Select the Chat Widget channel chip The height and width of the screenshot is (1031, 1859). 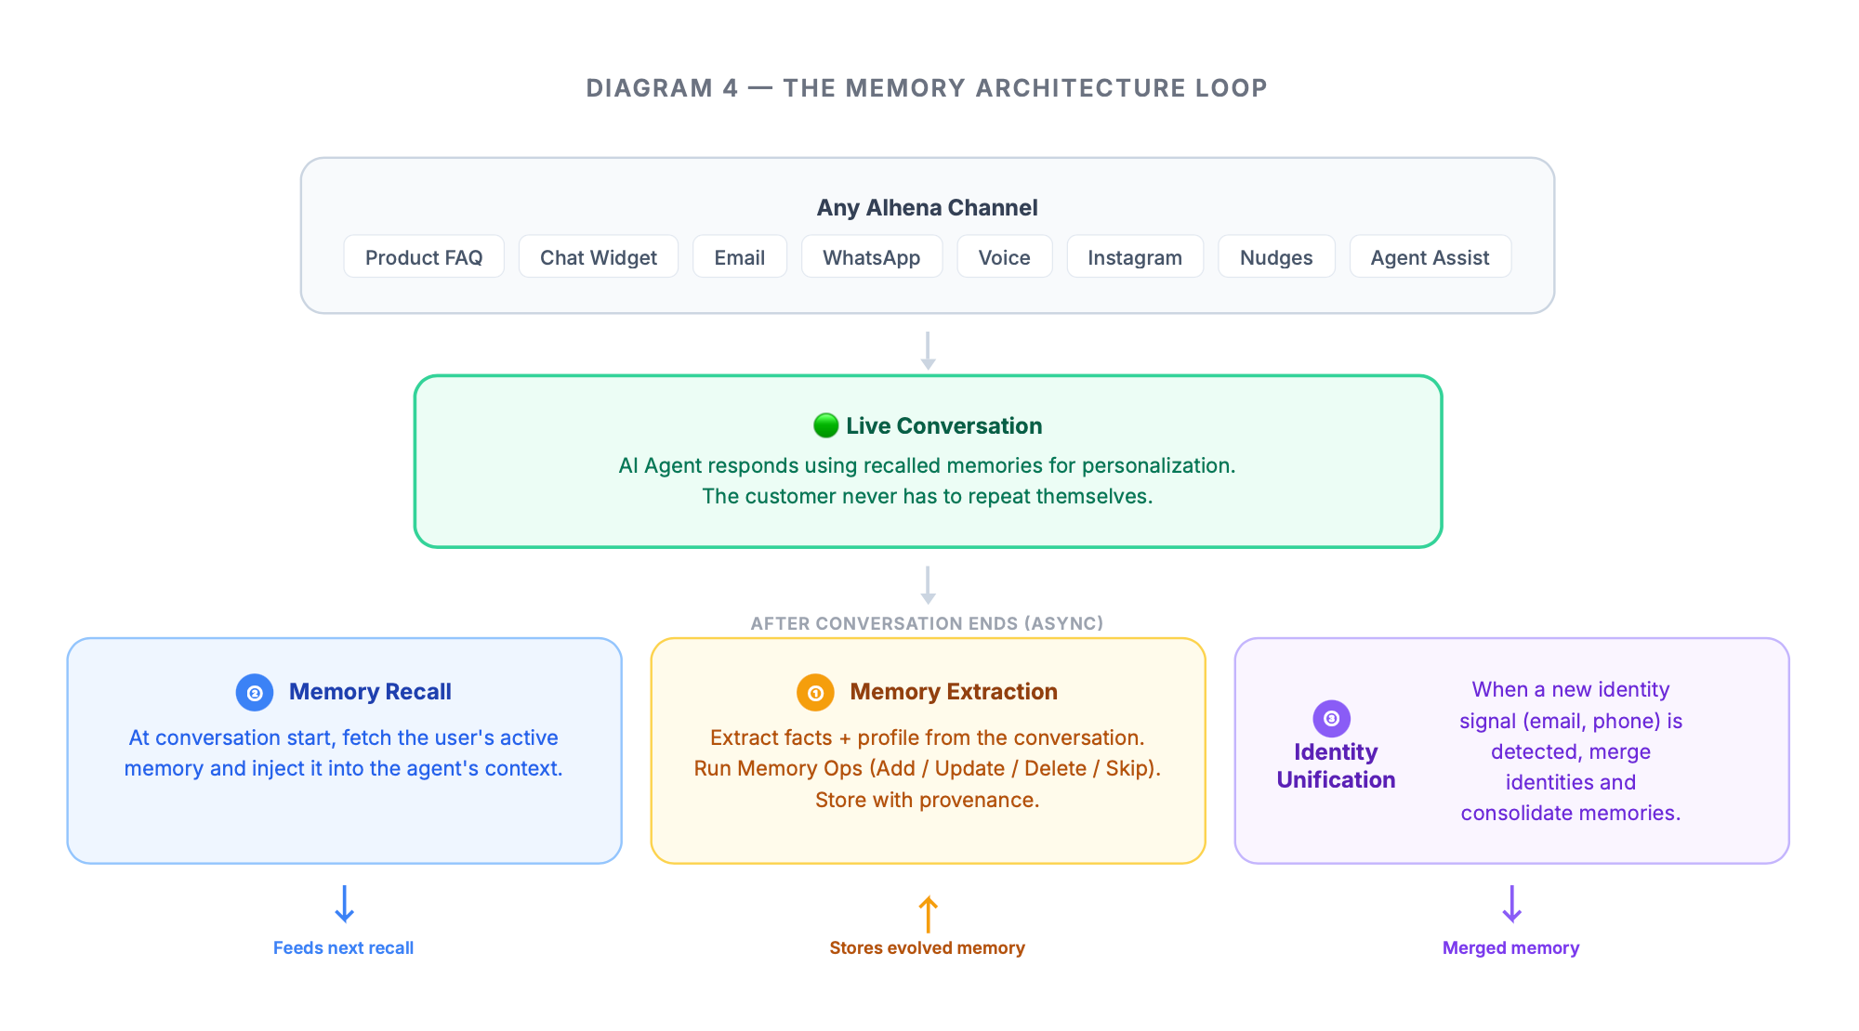pyautogui.click(x=599, y=257)
